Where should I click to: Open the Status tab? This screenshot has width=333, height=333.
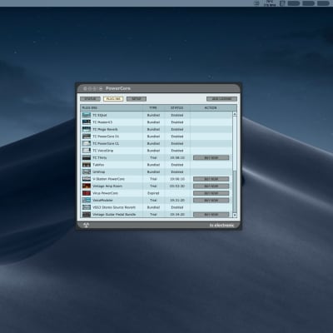(90, 99)
